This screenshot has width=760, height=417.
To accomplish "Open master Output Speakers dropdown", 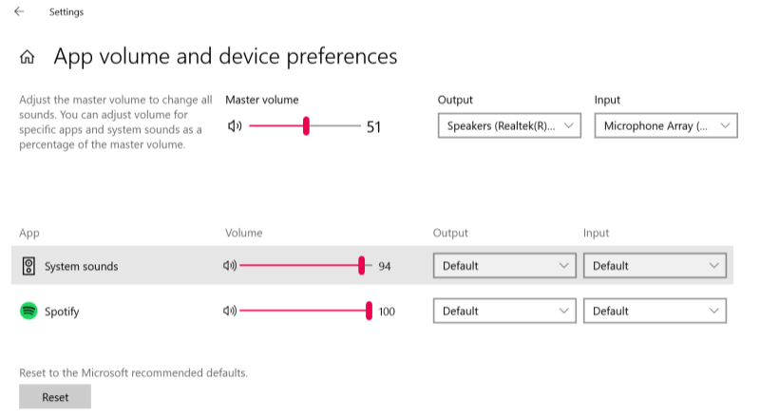I will point(509,126).
